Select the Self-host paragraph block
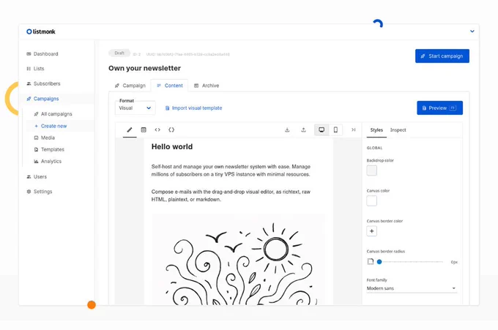Viewport: 498px width, 330px height. [x=231, y=170]
